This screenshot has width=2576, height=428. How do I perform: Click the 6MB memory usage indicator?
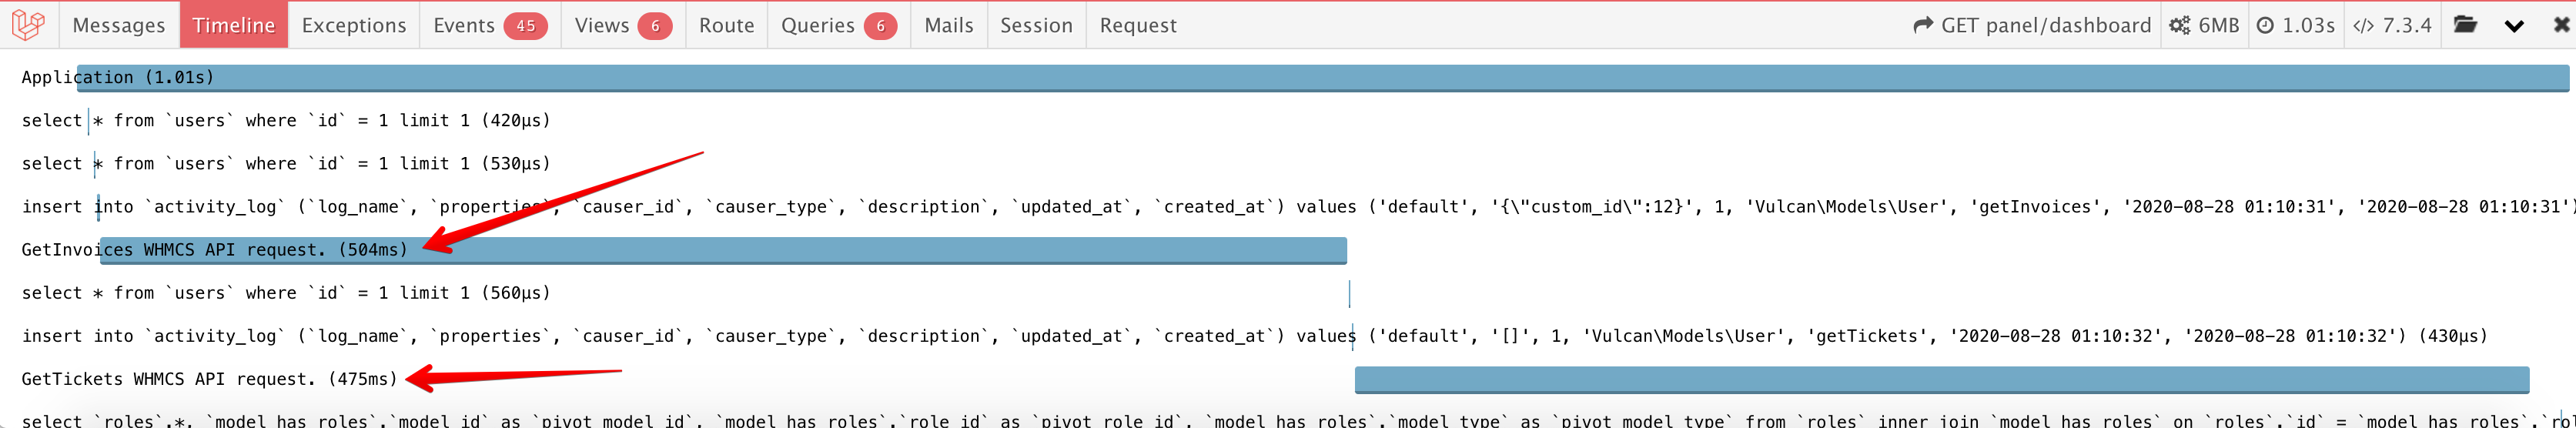click(x=2204, y=25)
